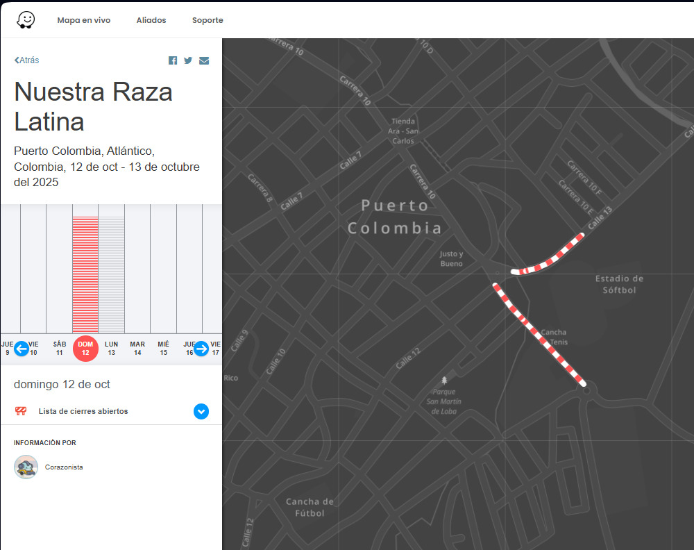Screen dimensions: 694x550
Task: Expand the Lista de cierres abiertos
Action: click(201, 411)
